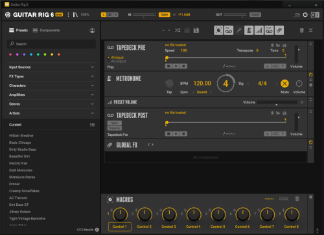Click Transfer button in Tapedeck Post
The image size is (324, 235).
[x=115, y=128]
